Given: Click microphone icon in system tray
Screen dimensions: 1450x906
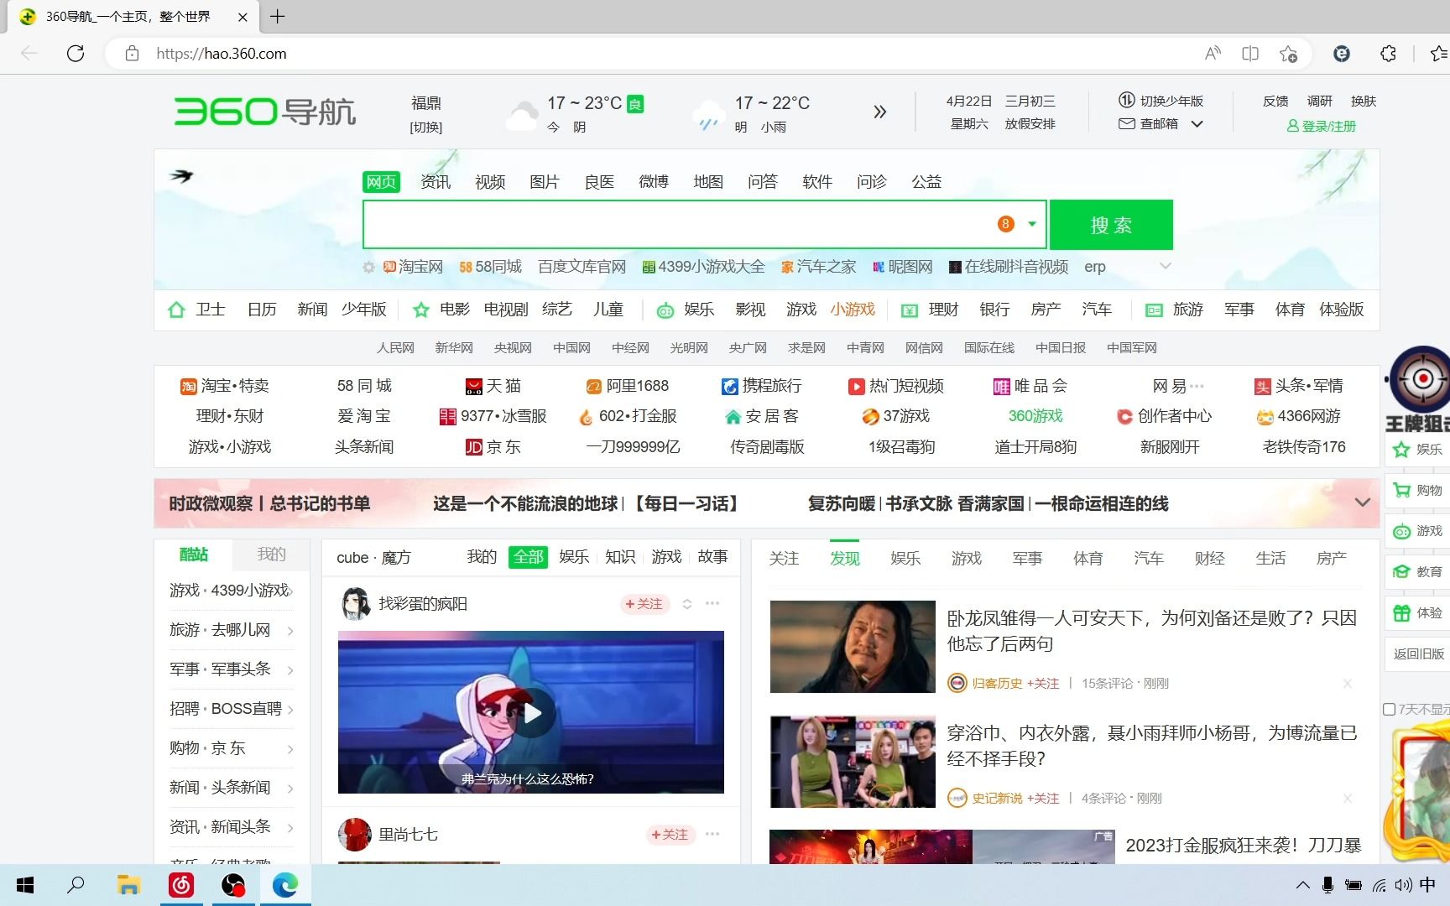Looking at the screenshot, I should point(1327,885).
